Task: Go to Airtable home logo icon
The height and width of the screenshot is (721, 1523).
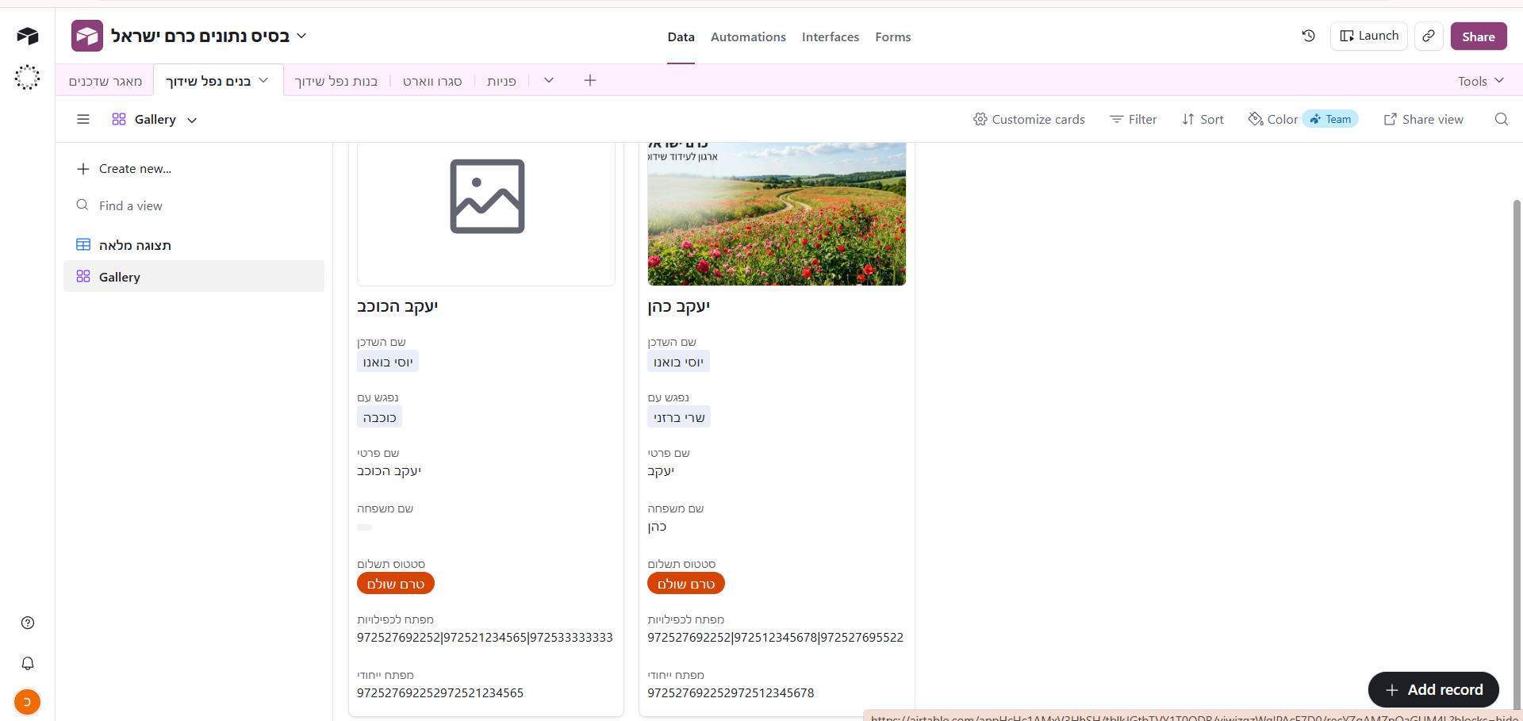Action: coord(28,36)
